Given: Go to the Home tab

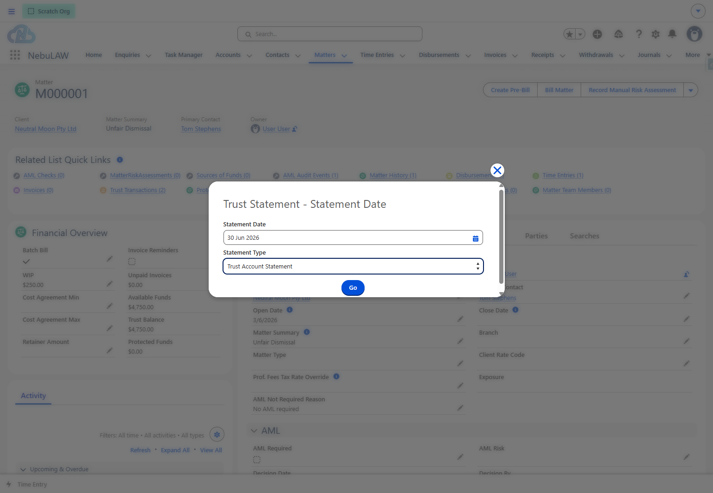Looking at the screenshot, I should click(94, 55).
